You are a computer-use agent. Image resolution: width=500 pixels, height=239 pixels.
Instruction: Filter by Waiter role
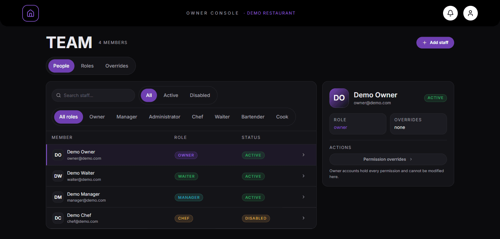[x=222, y=117]
